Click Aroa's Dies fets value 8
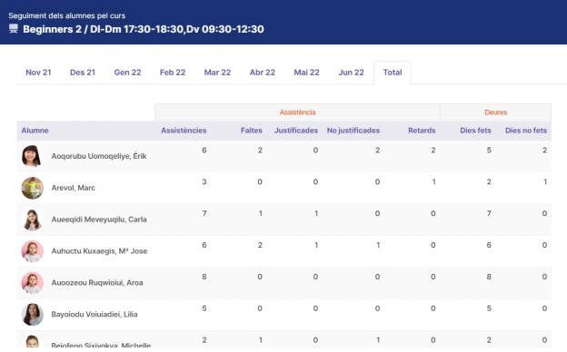 489,277
